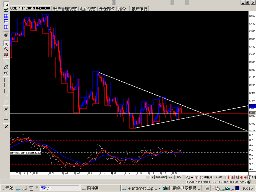Click the concentric-circle status bar icon
The width and height of the screenshot is (256, 192).
(249, 182)
